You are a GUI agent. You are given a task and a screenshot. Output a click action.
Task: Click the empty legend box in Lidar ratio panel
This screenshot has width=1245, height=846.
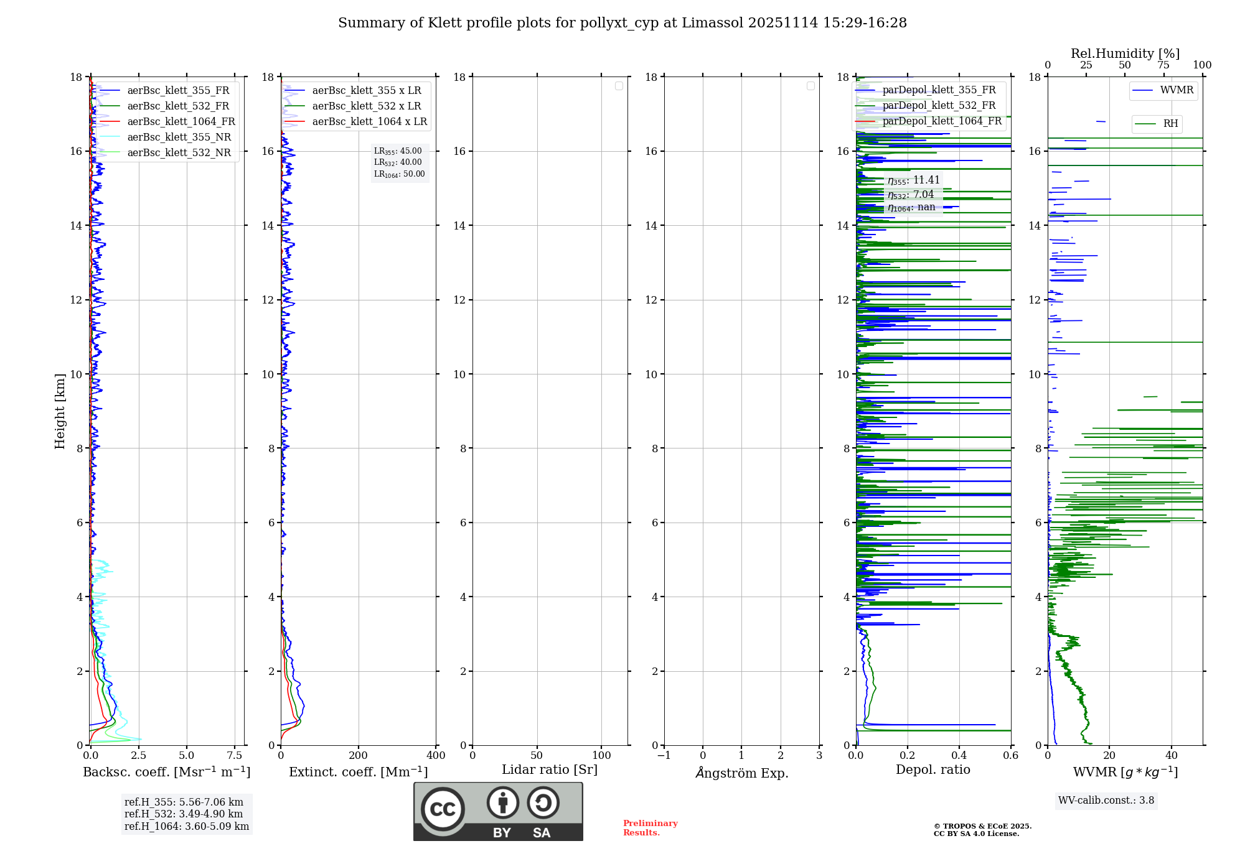pyautogui.click(x=619, y=86)
